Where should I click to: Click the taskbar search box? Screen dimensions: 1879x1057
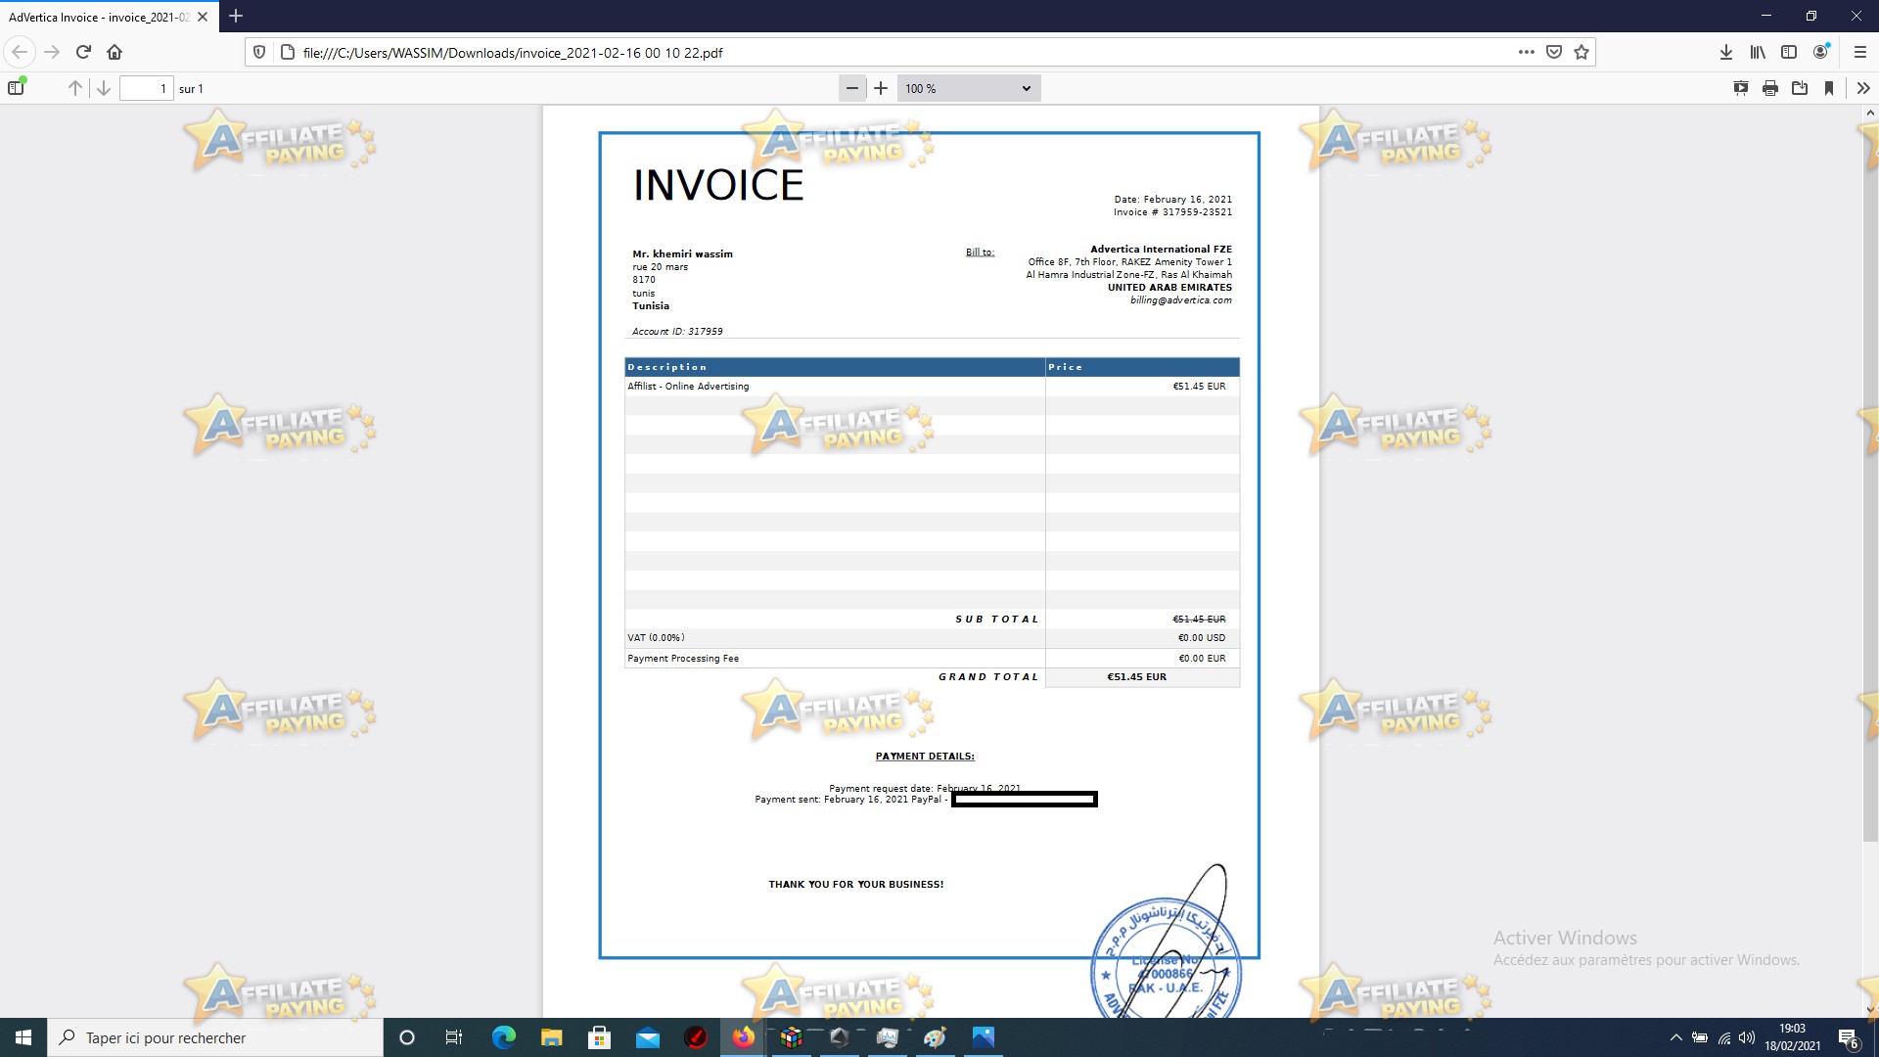point(215,1037)
